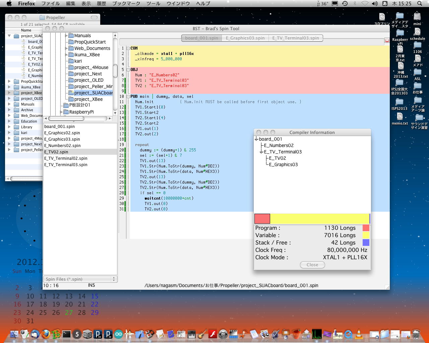Image resolution: width=429 pixels, height=343 pixels.
Task: Fold the PUB main code block
Action: click(128, 96)
